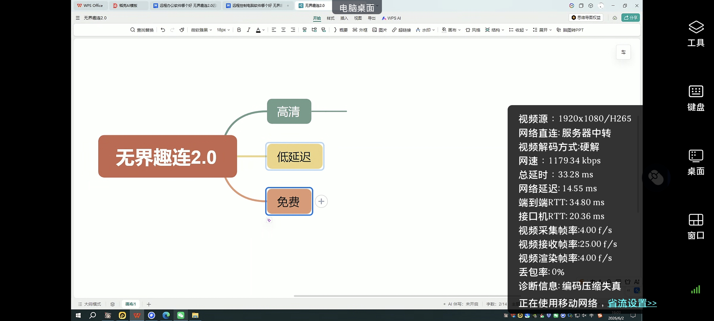Open the 结构 structure dropdown
The width and height of the screenshot is (714, 321).
pos(494,30)
